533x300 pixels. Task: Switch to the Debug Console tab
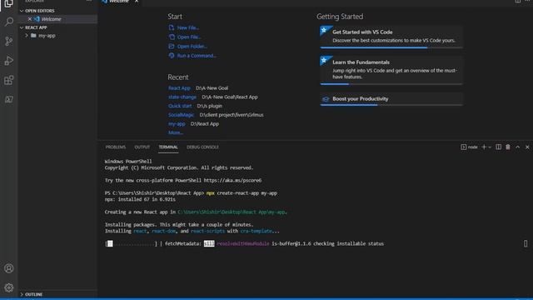[x=202, y=147]
